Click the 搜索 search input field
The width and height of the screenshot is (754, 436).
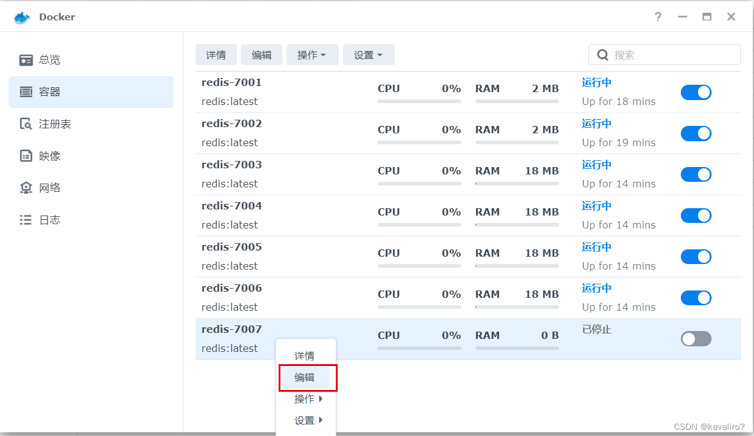pyautogui.click(x=665, y=55)
